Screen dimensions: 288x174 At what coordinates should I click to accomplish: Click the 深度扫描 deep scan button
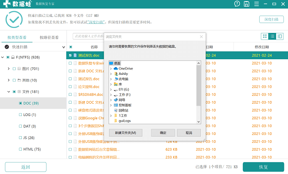271,19
